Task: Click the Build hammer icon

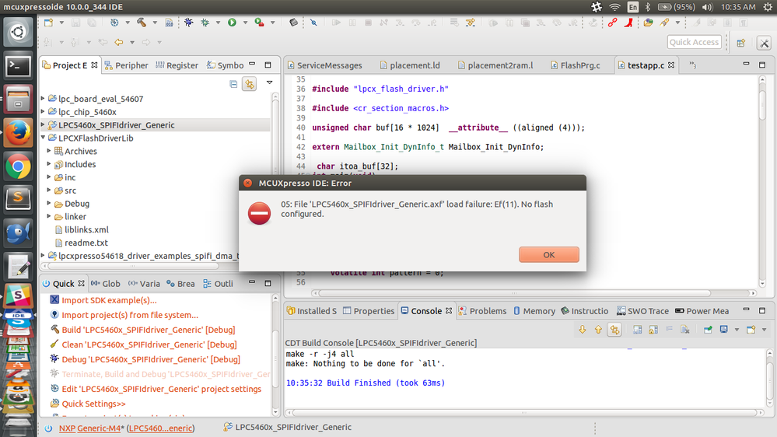Action: (x=142, y=23)
